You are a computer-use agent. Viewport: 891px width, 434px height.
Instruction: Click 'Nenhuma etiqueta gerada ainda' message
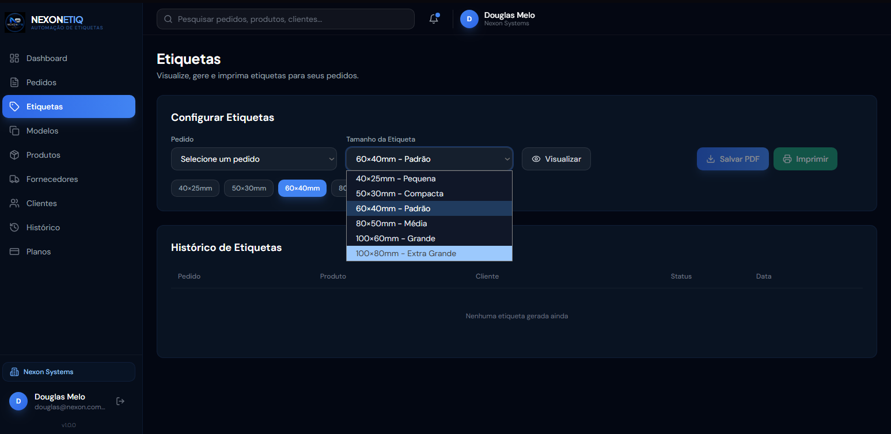click(x=517, y=316)
